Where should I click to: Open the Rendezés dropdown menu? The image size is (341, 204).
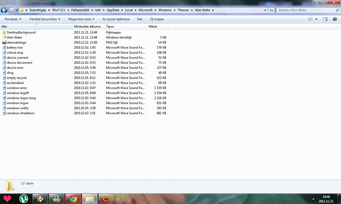point(13,19)
